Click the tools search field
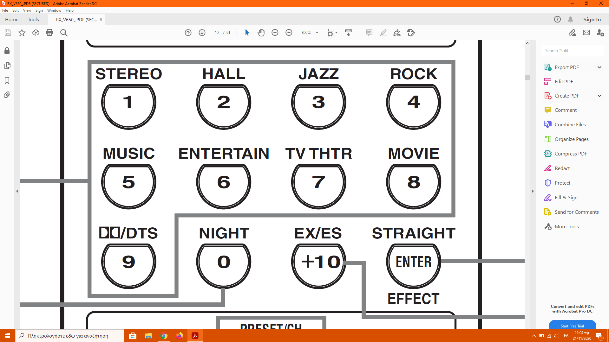609x342 pixels. coord(572,51)
